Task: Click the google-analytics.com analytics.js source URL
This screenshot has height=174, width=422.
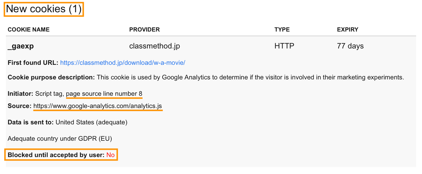Action: pyautogui.click(x=98, y=106)
